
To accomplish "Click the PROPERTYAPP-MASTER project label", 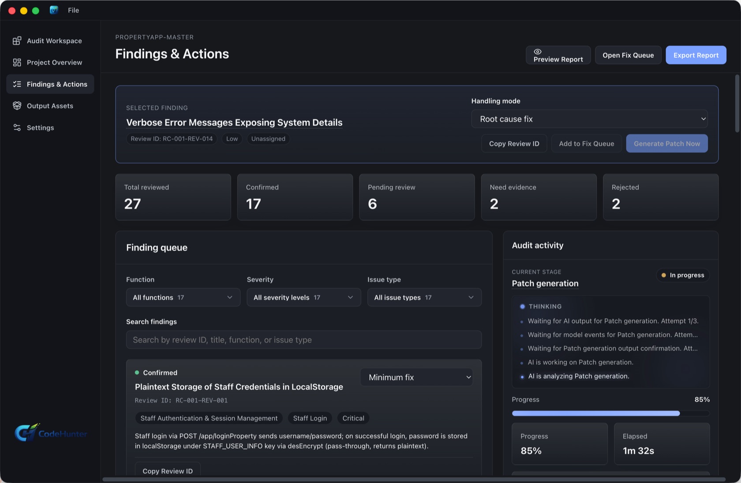I will click(x=154, y=37).
